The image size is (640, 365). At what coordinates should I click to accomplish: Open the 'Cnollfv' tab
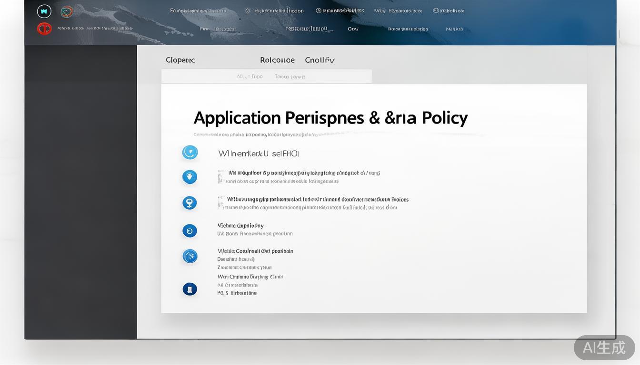click(320, 60)
